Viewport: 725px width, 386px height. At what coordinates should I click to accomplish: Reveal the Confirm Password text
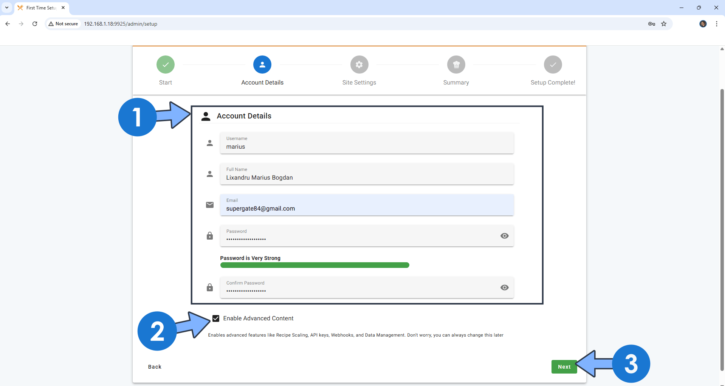[x=504, y=288]
